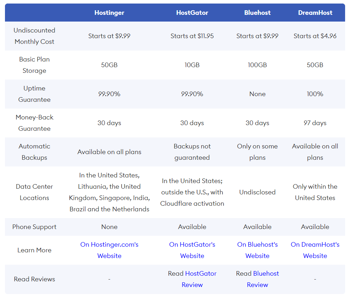Select the HostGator column header
The image size is (349, 299).
coord(192,13)
